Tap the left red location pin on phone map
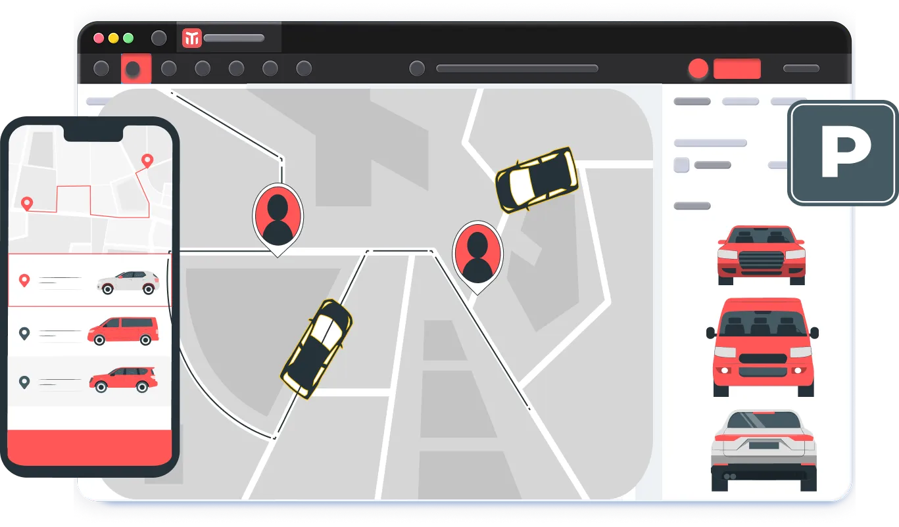Image resolution: width=899 pixels, height=527 pixels. [x=27, y=203]
